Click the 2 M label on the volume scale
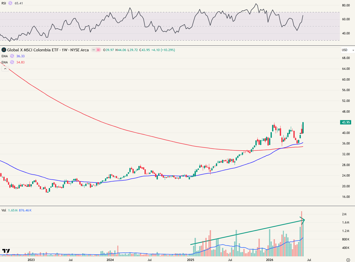Image resolution: width=355 pixels, height=262 pixels. coord(344,214)
